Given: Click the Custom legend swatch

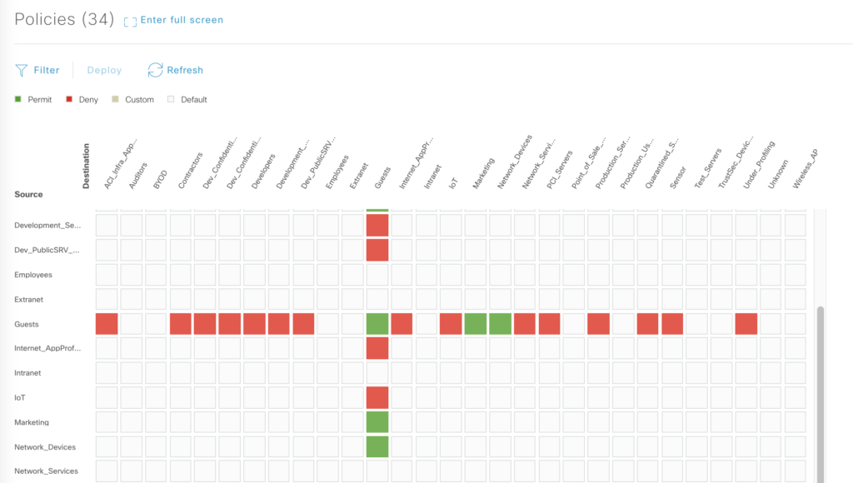Looking at the screenshot, I should 116,100.
